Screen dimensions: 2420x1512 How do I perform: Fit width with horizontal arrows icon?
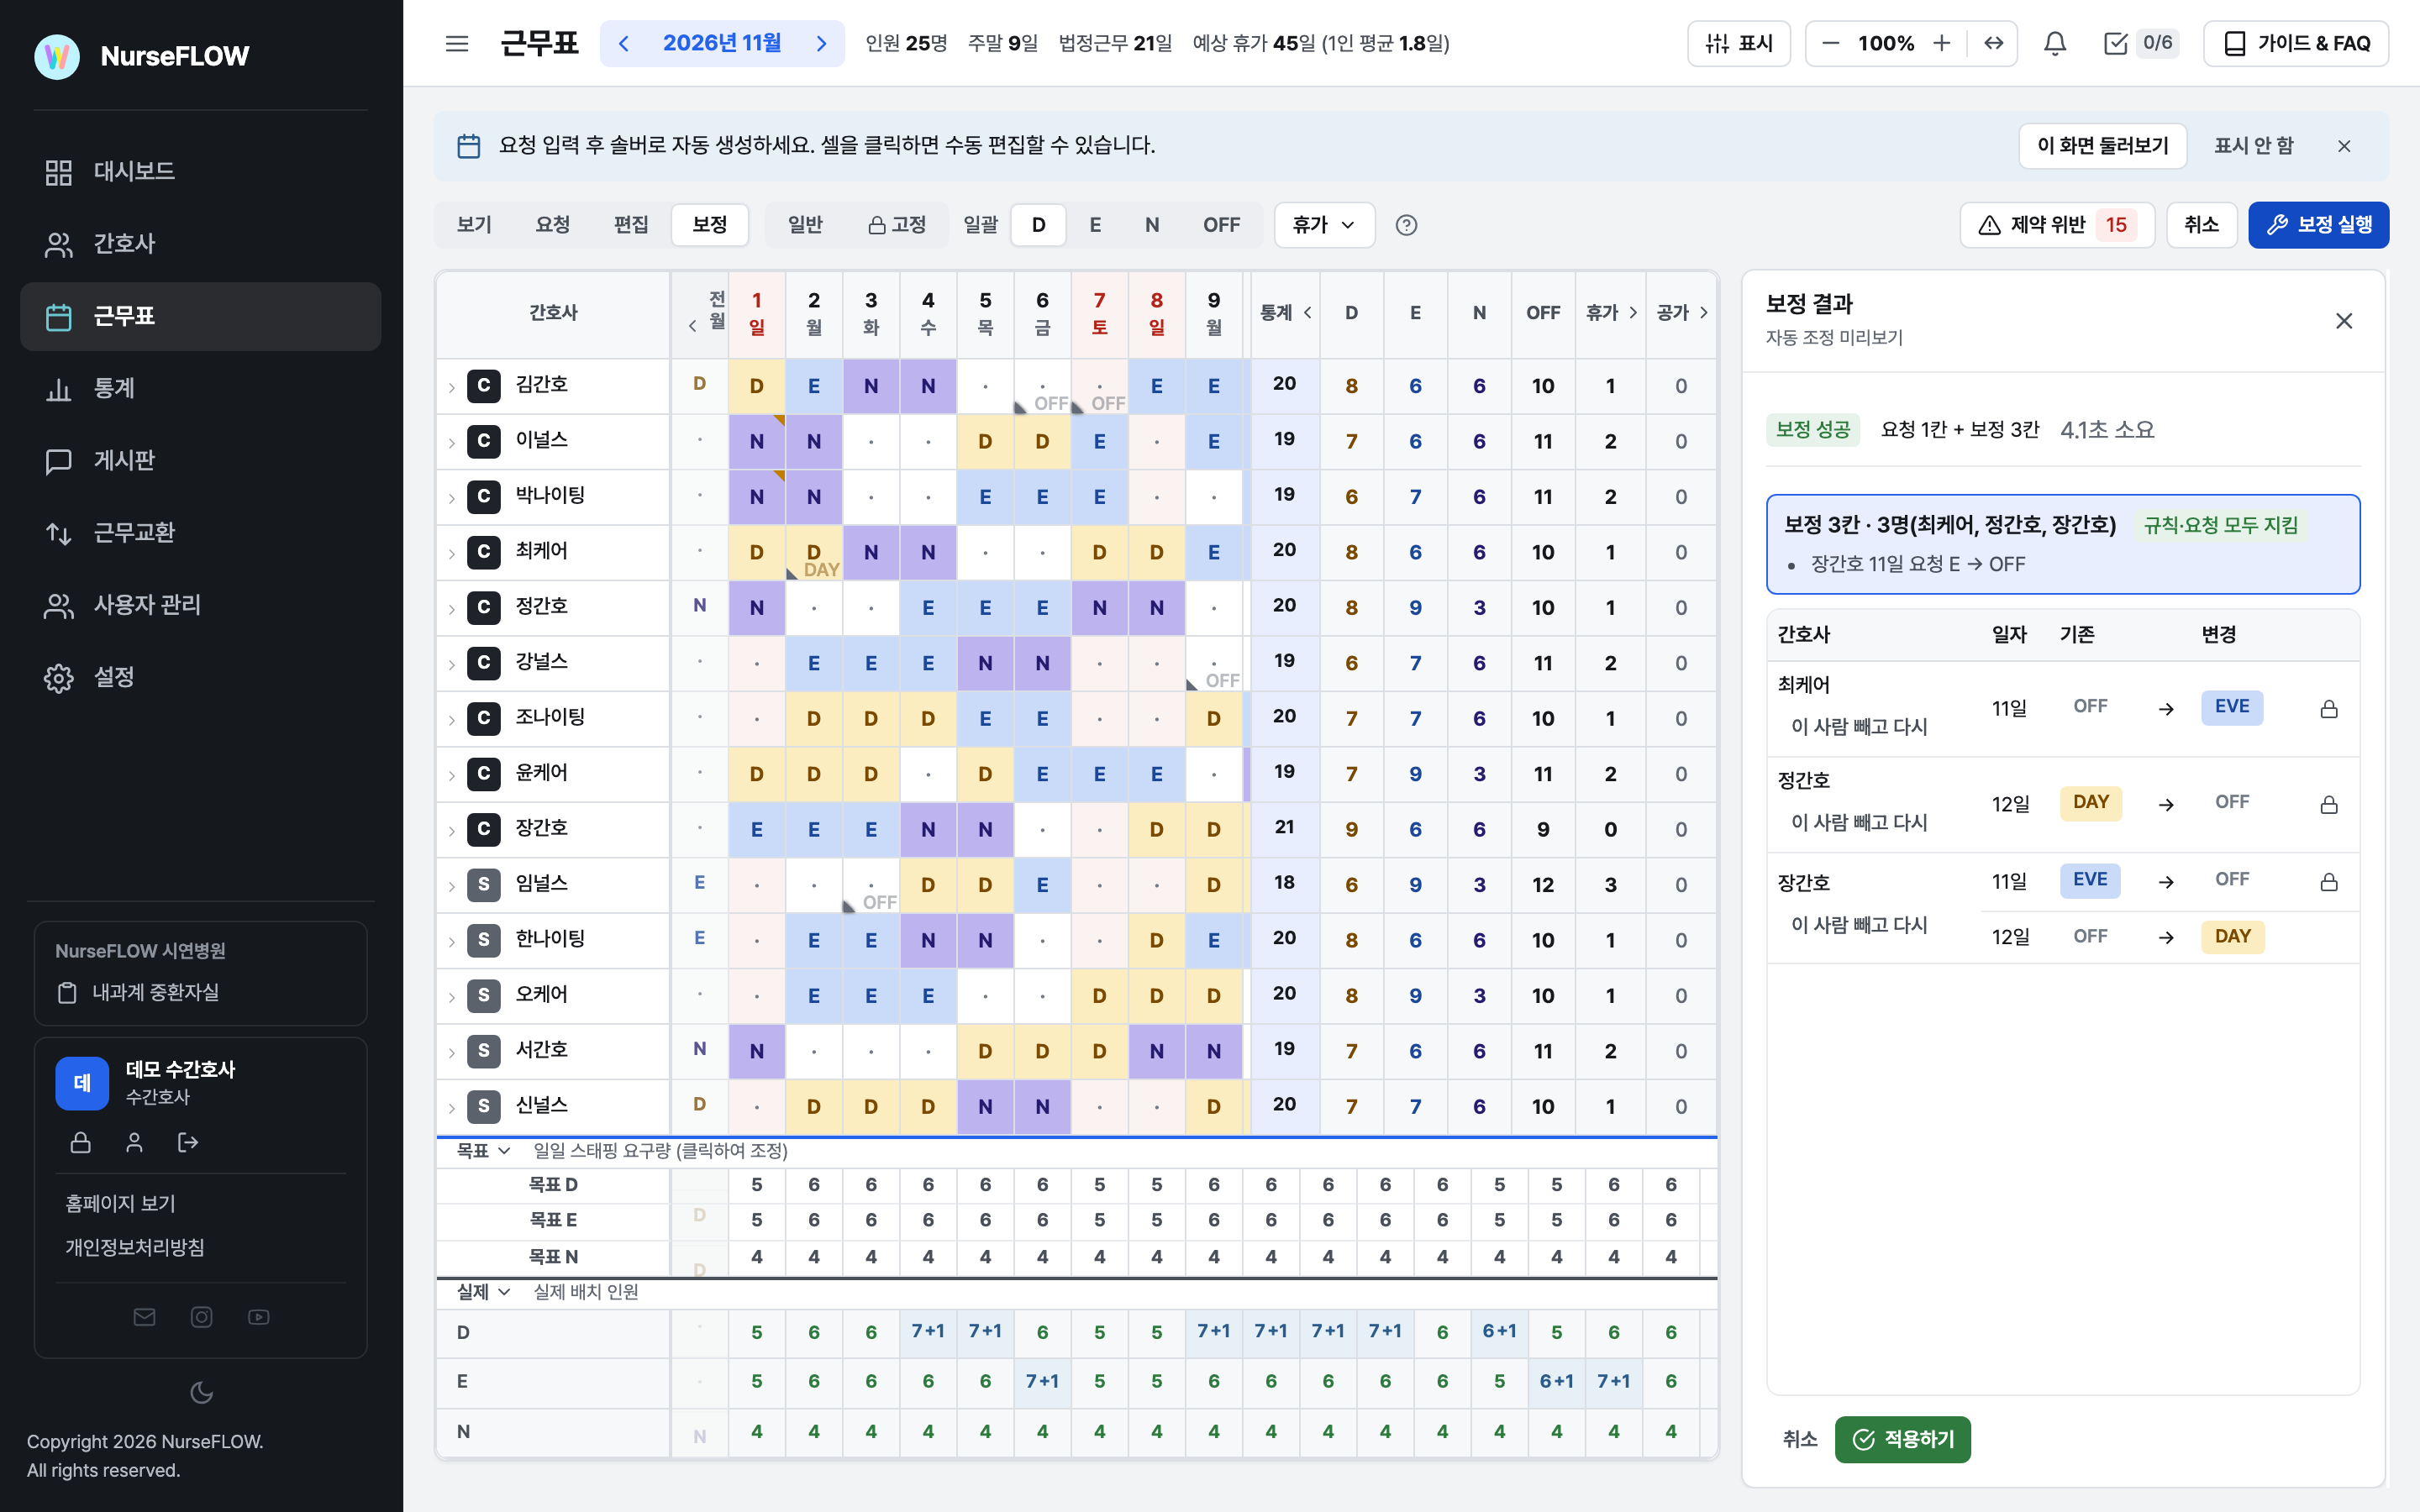point(1994,43)
